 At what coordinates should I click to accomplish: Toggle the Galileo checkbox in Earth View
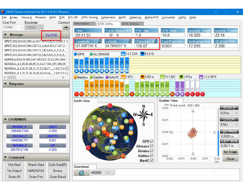click(152, 155)
